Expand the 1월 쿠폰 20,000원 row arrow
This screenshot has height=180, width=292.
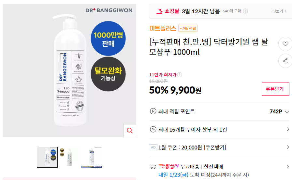pos(288,147)
